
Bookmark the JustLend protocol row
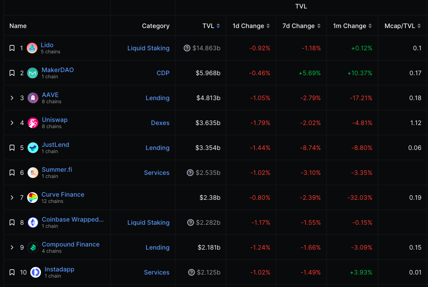pyautogui.click(x=12, y=148)
